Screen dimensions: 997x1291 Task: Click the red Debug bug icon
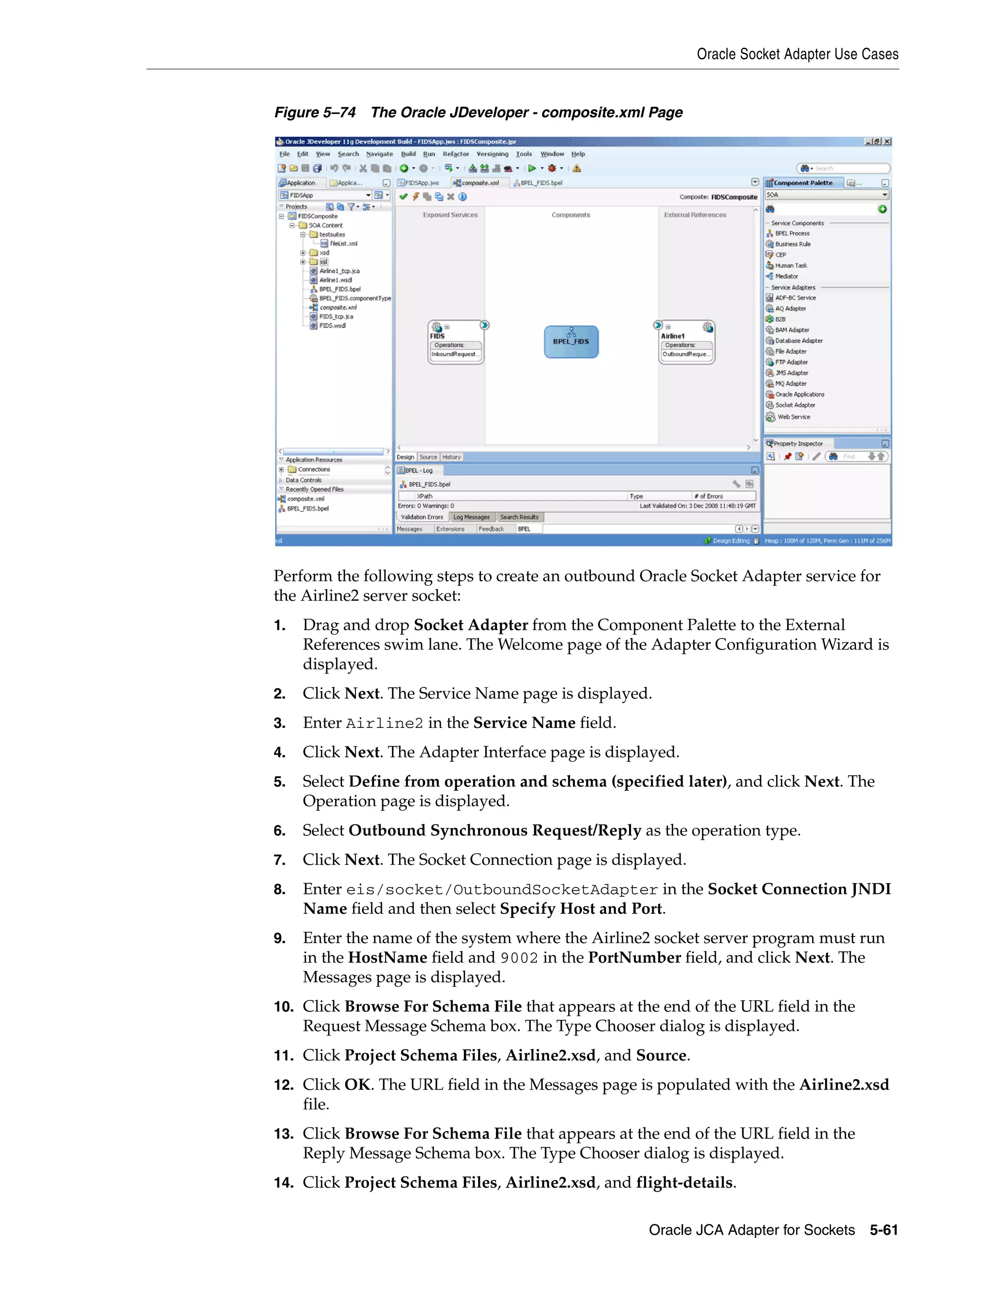[552, 169]
